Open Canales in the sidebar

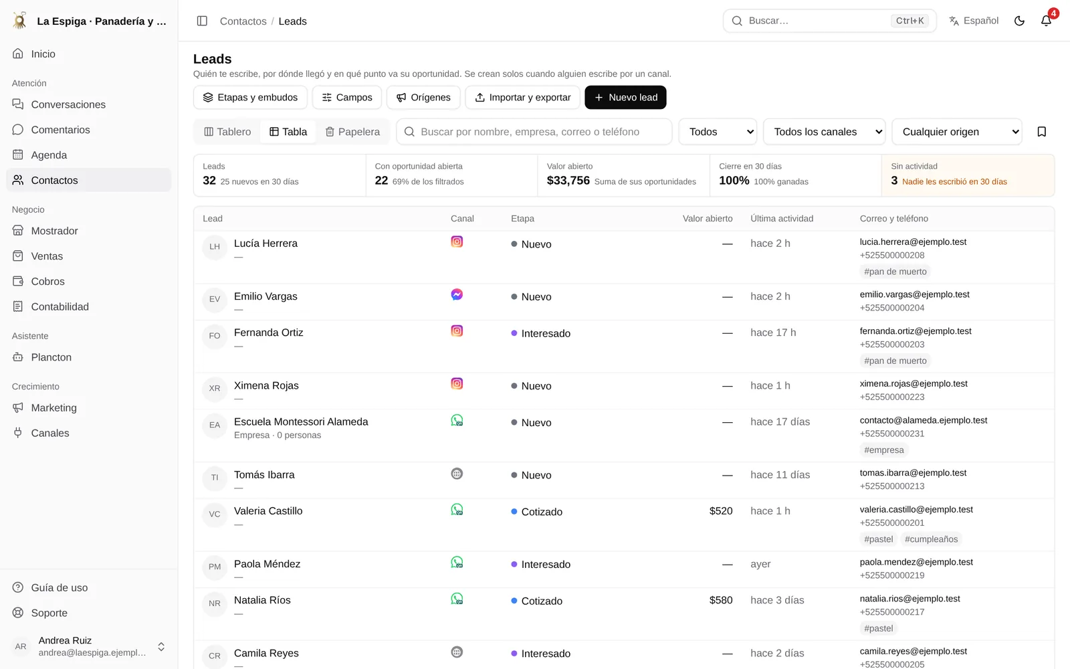[x=89, y=433]
